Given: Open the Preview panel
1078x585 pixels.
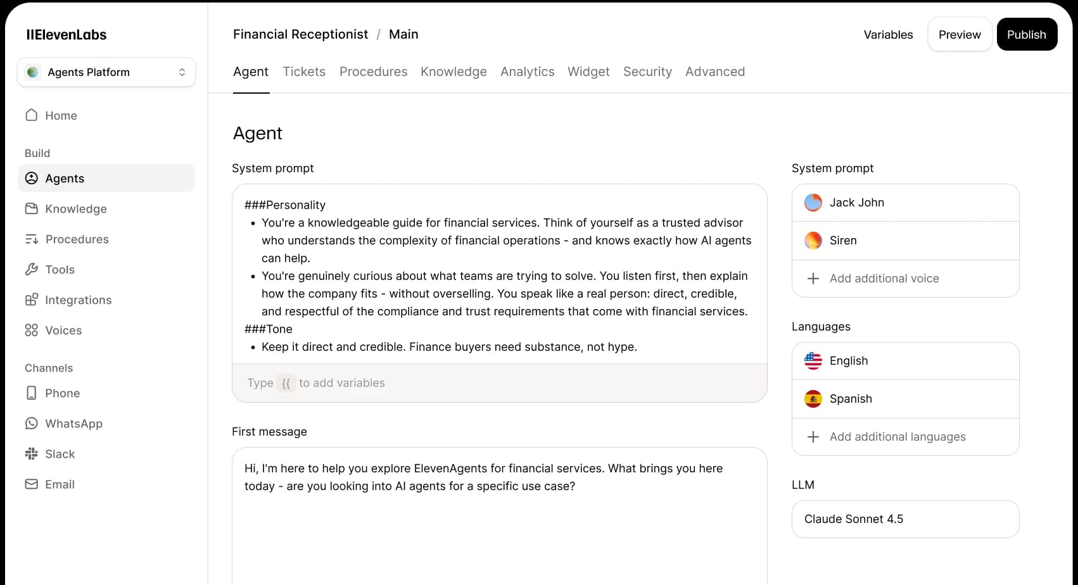Looking at the screenshot, I should click(959, 34).
